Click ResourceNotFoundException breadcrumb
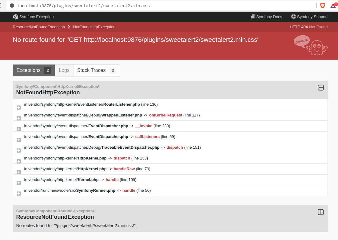The height and width of the screenshot is (240, 338). (x=39, y=27)
